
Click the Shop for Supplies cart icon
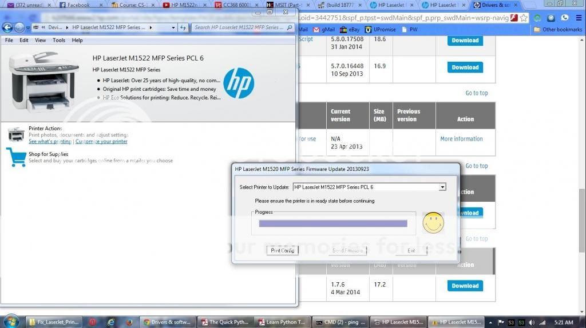16,157
